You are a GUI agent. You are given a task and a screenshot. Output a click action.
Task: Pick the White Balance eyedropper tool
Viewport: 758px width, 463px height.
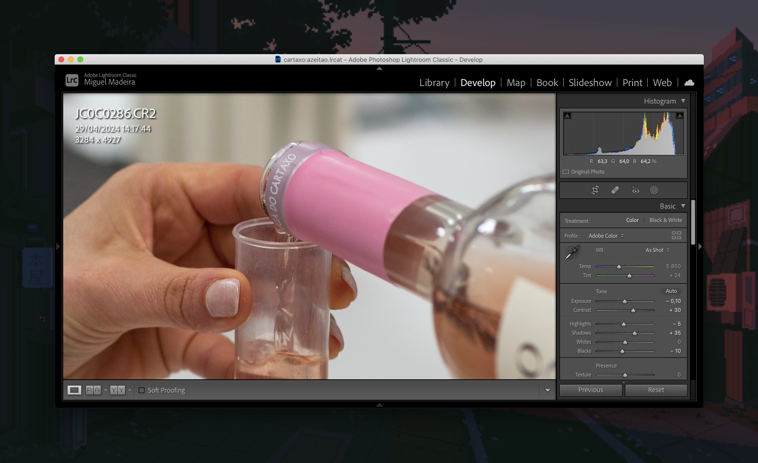click(572, 252)
